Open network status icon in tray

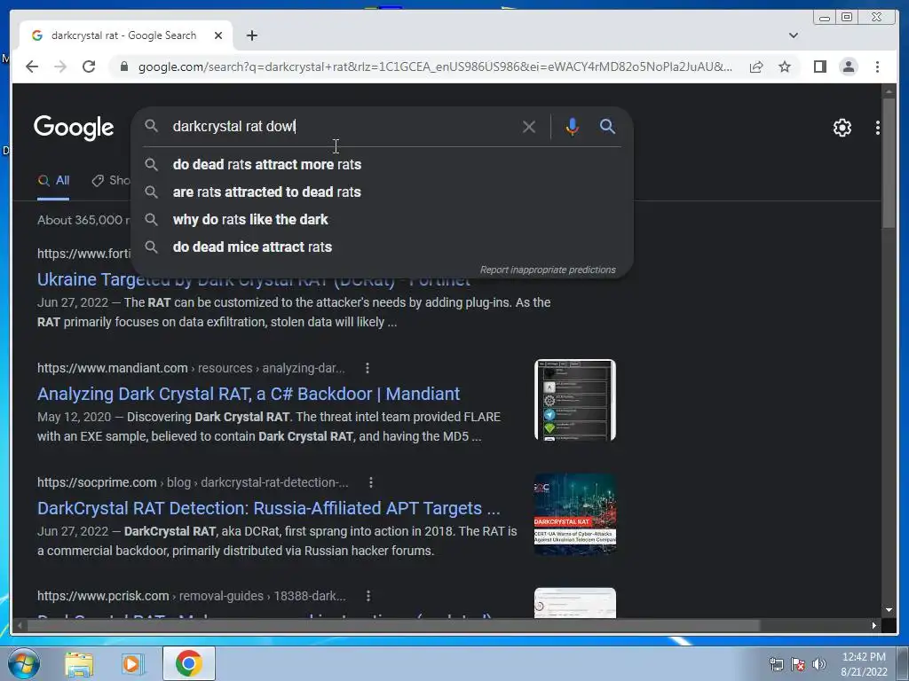776,664
